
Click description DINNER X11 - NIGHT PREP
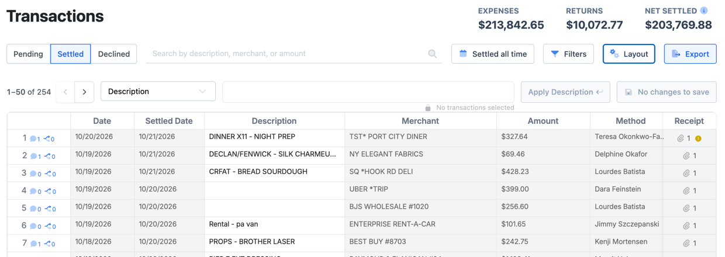252,137
